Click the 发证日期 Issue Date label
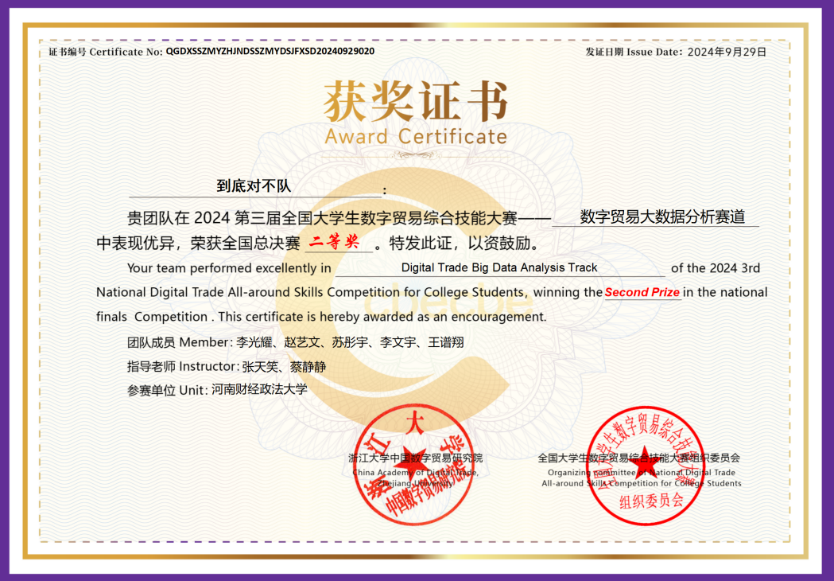The width and height of the screenshot is (834, 581). click(634, 52)
